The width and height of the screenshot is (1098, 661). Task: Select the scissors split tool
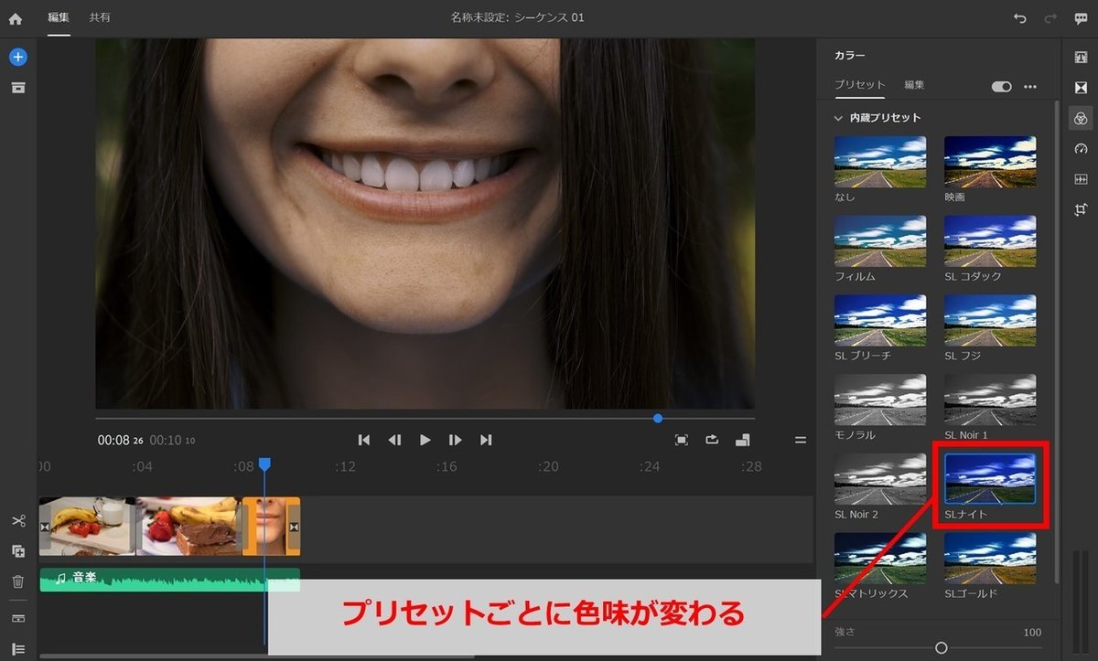(x=18, y=521)
